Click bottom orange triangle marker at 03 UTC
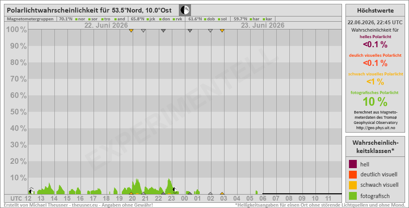The height and width of the screenshot is (208, 409). point(222,193)
